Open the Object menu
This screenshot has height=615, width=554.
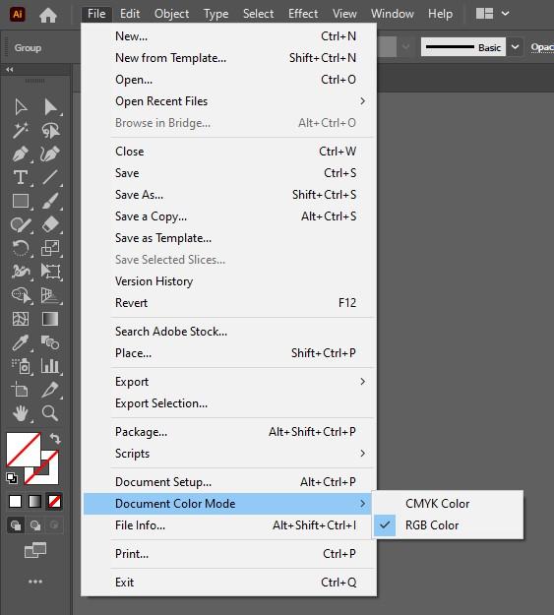click(171, 14)
